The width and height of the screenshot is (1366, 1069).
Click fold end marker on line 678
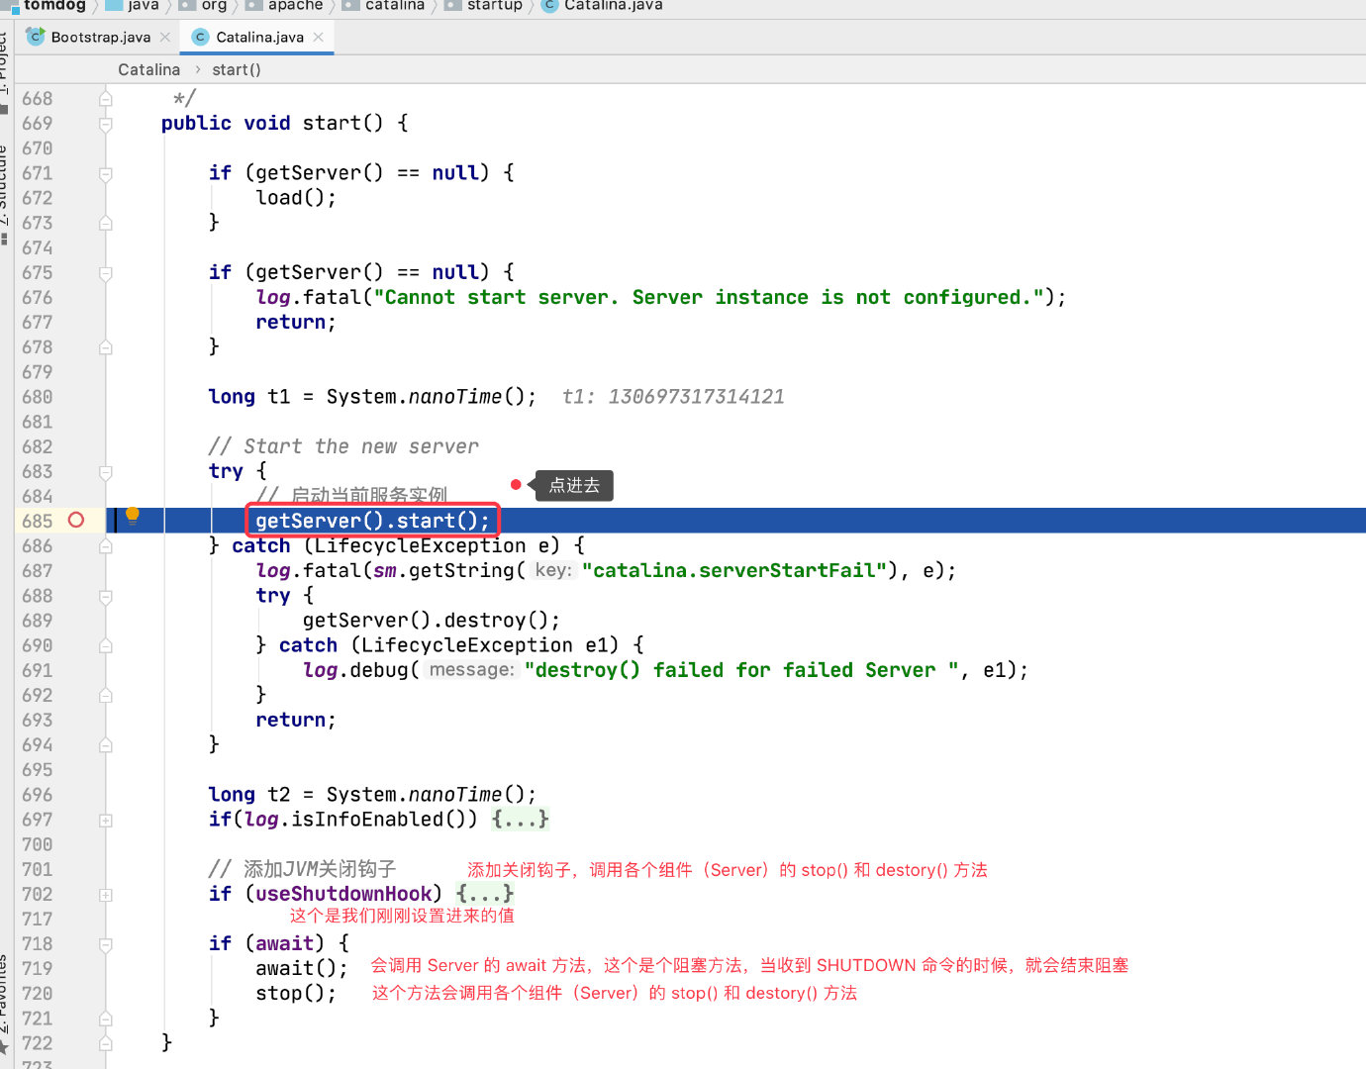[106, 347]
